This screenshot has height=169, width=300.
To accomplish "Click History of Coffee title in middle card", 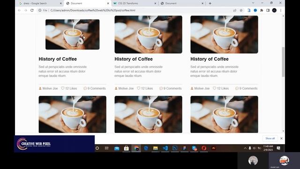I will click(x=134, y=59).
